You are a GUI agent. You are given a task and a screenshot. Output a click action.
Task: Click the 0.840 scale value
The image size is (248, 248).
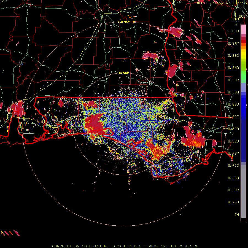(233, 68)
